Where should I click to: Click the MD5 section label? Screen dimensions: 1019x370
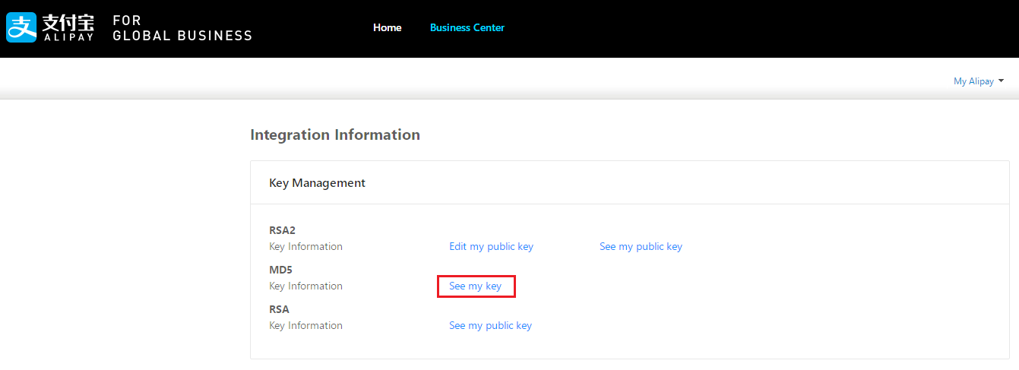[280, 270]
